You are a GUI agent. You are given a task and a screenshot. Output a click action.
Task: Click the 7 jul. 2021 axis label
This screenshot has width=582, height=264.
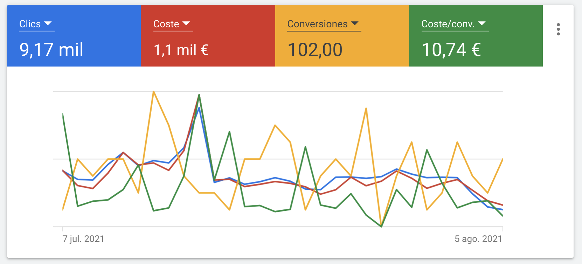tap(83, 239)
